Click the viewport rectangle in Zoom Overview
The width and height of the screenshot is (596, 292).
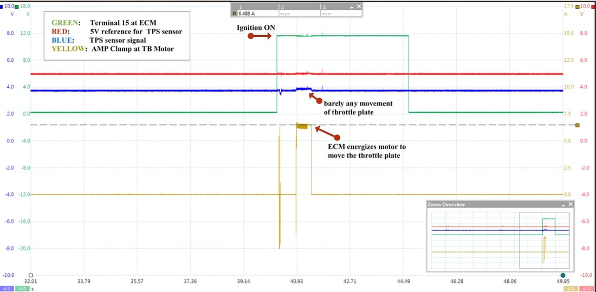(545, 241)
